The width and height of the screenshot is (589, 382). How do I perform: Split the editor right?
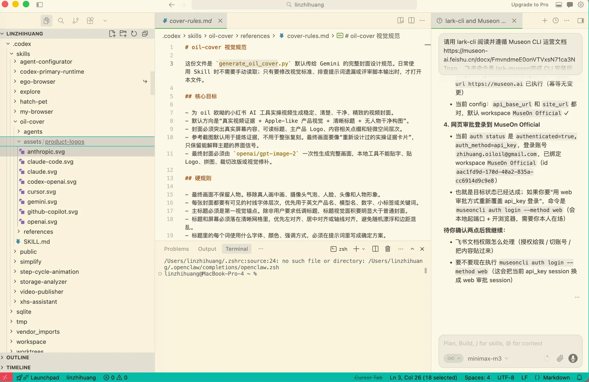click(x=412, y=21)
